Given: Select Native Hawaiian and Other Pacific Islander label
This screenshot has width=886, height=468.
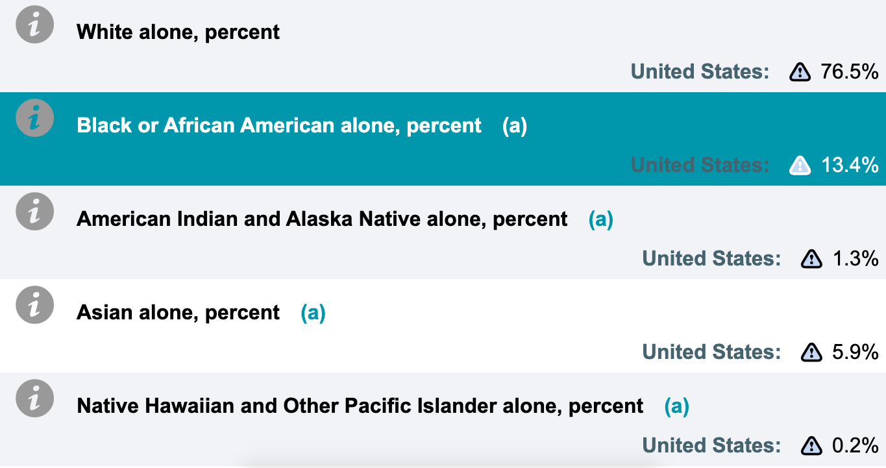Looking at the screenshot, I should [x=360, y=406].
